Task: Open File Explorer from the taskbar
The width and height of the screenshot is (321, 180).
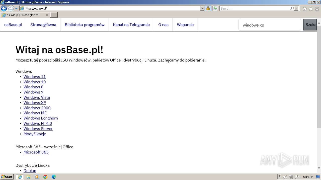Action: click(28, 177)
